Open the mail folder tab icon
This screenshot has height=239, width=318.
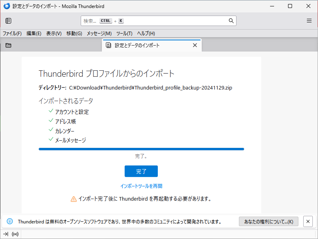8,45
